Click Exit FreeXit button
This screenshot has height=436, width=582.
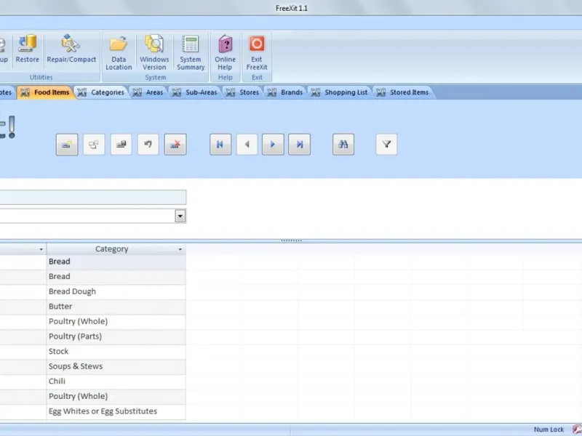(x=257, y=52)
